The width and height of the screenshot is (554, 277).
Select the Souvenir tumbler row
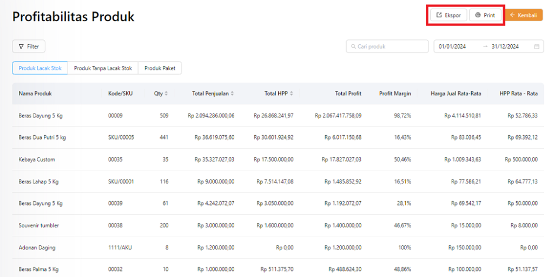point(278,226)
